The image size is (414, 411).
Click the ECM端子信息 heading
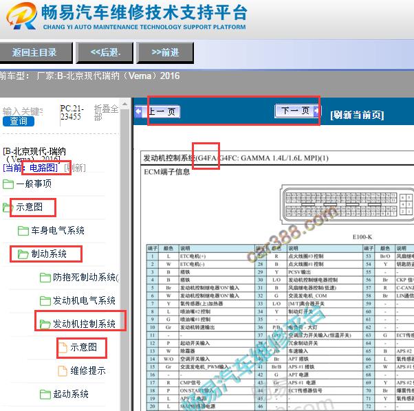click(x=167, y=172)
